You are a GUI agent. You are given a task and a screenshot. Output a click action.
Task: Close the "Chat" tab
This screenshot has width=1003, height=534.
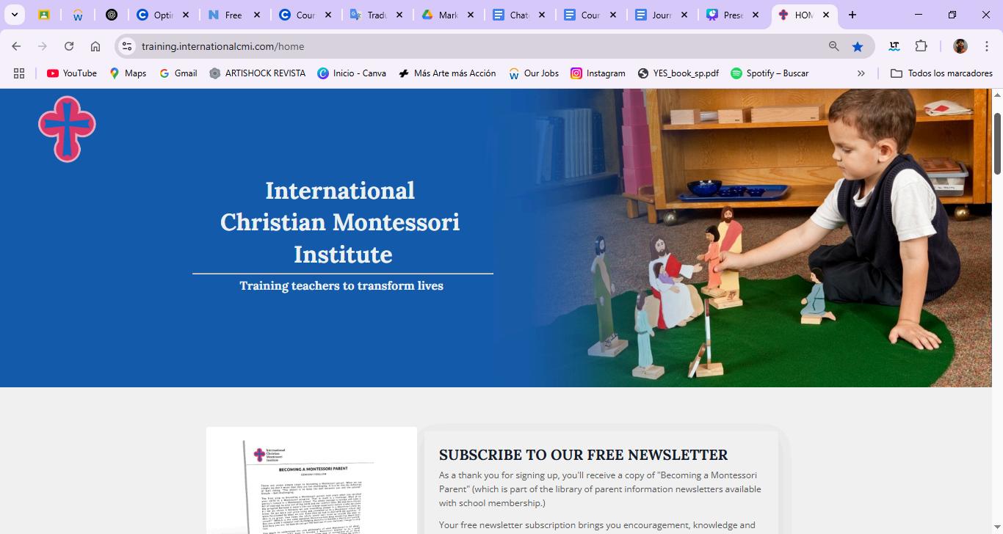[542, 15]
